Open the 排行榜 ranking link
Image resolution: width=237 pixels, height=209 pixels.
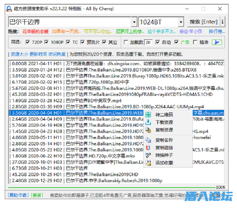click(x=217, y=31)
